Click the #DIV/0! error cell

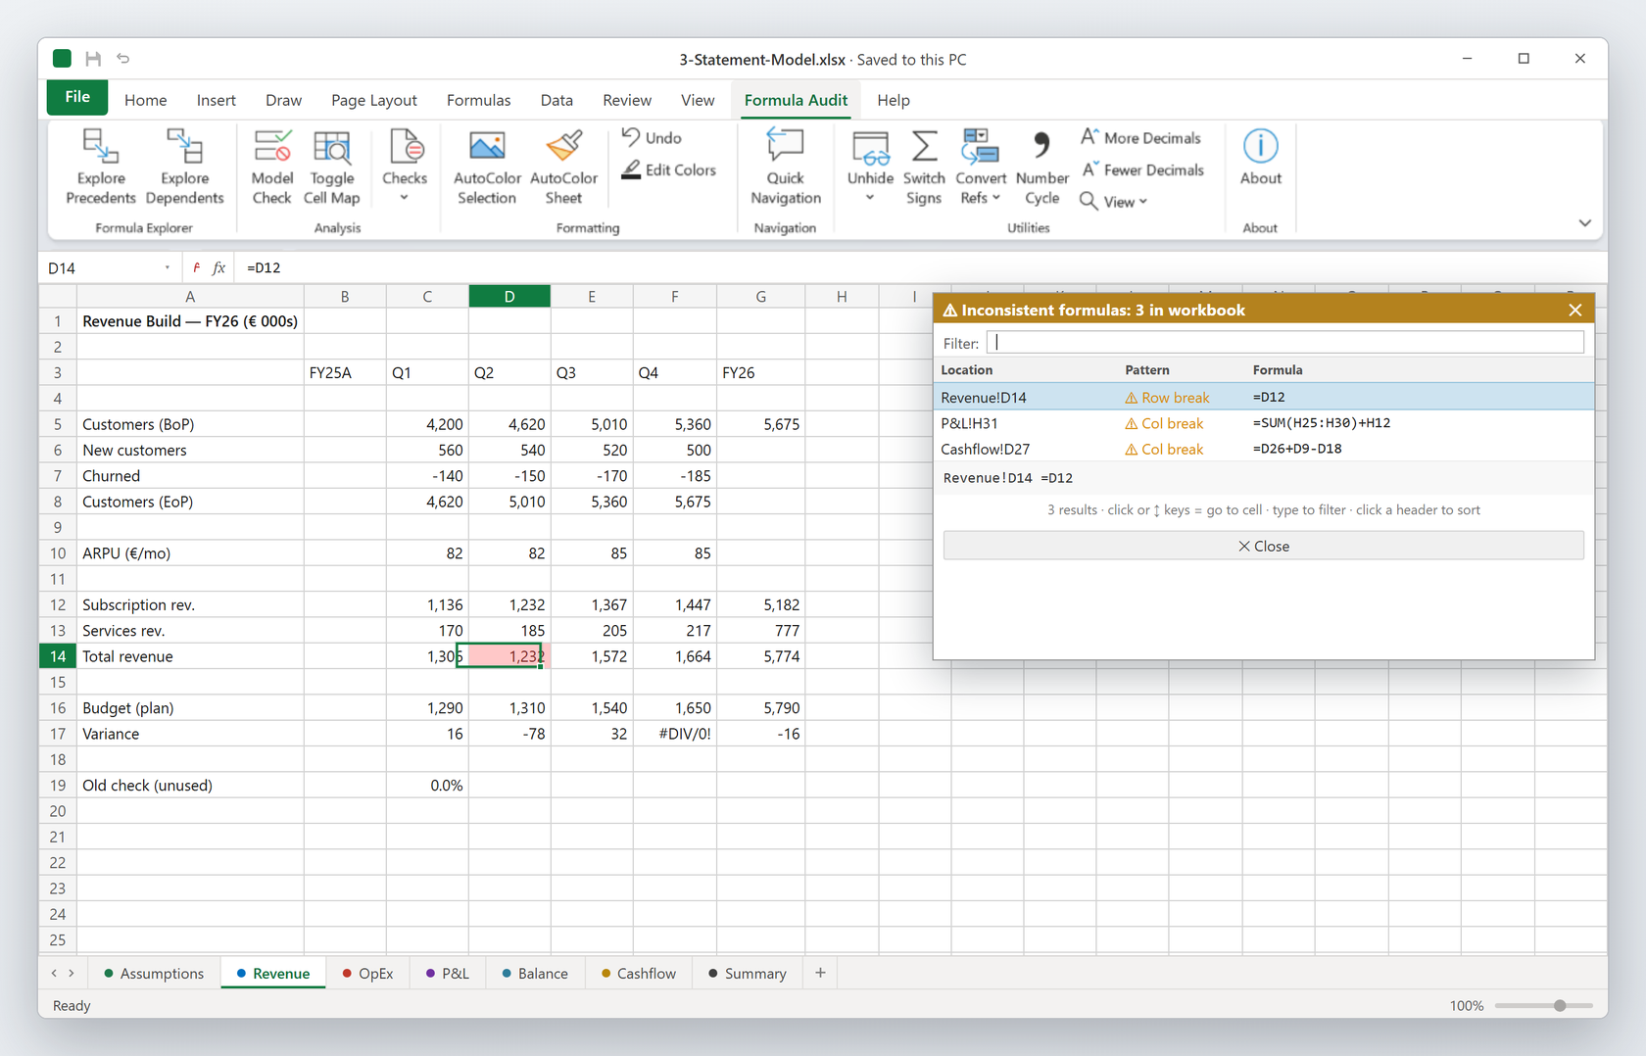(x=674, y=734)
